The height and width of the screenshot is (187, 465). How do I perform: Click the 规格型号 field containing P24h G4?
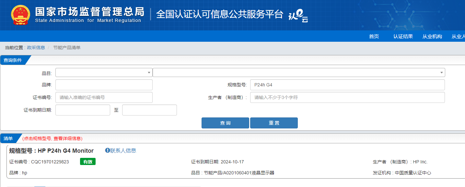[x=347, y=85]
